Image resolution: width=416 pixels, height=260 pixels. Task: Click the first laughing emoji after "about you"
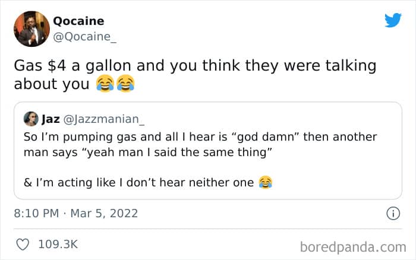(x=105, y=84)
